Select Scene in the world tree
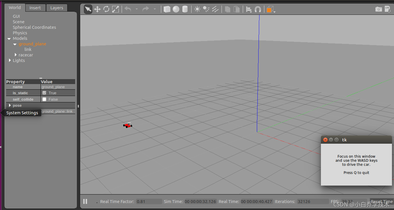 pos(19,22)
